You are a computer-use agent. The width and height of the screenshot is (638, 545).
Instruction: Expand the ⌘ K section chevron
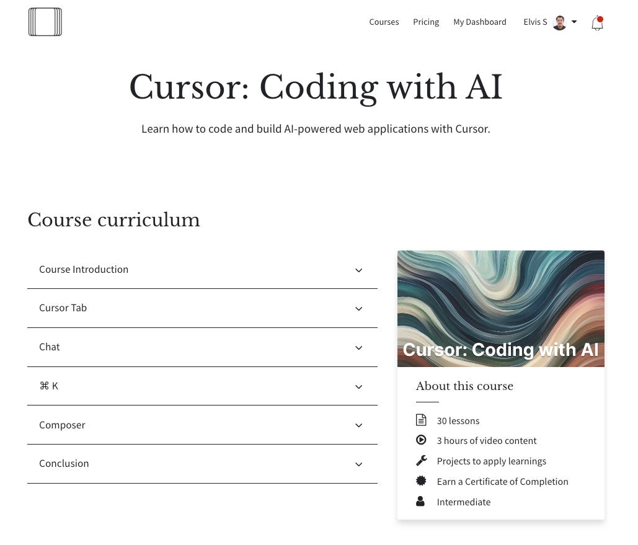click(x=359, y=387)
